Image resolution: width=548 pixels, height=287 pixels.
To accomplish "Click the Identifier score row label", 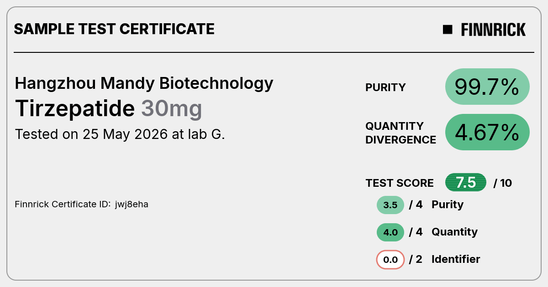I will (x=456, y=259).
